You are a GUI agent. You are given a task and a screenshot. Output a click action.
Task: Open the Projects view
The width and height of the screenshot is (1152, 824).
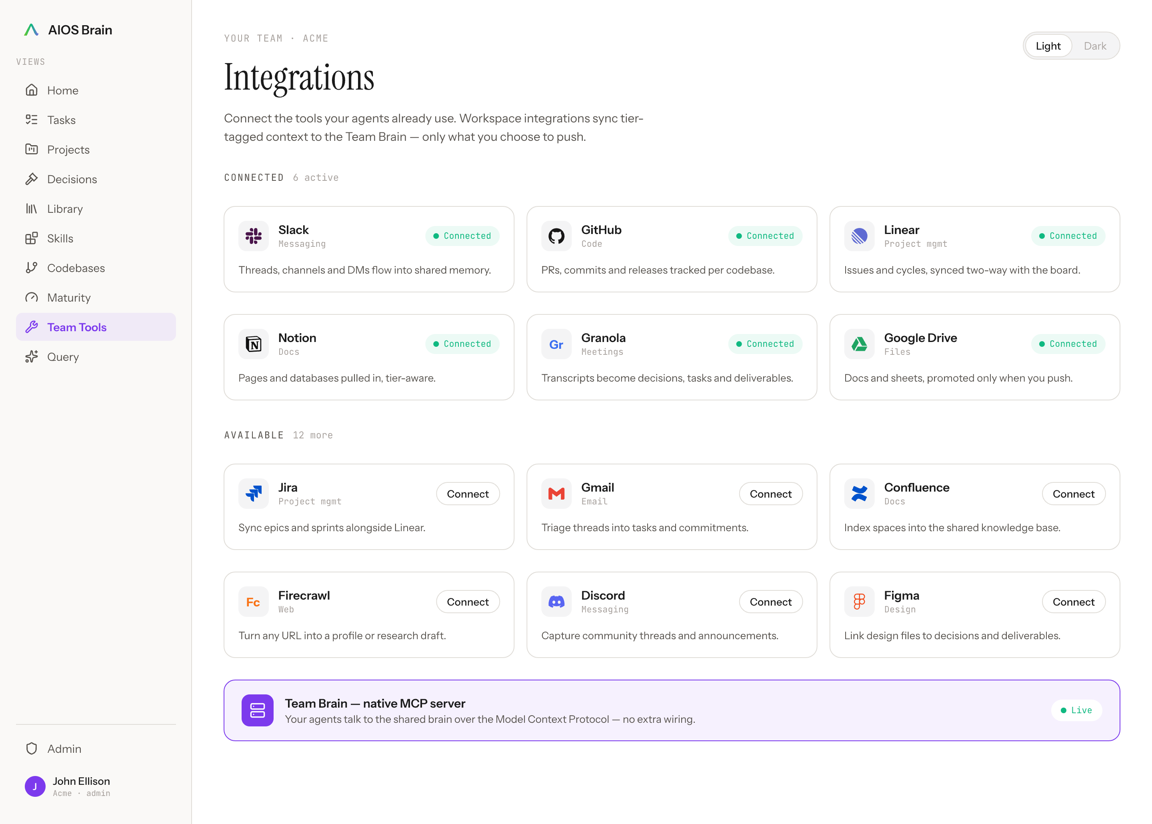96,149
